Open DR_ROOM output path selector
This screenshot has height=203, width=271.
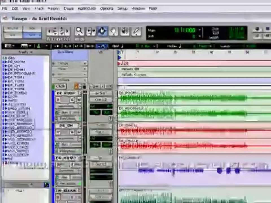tap(101, 100)
